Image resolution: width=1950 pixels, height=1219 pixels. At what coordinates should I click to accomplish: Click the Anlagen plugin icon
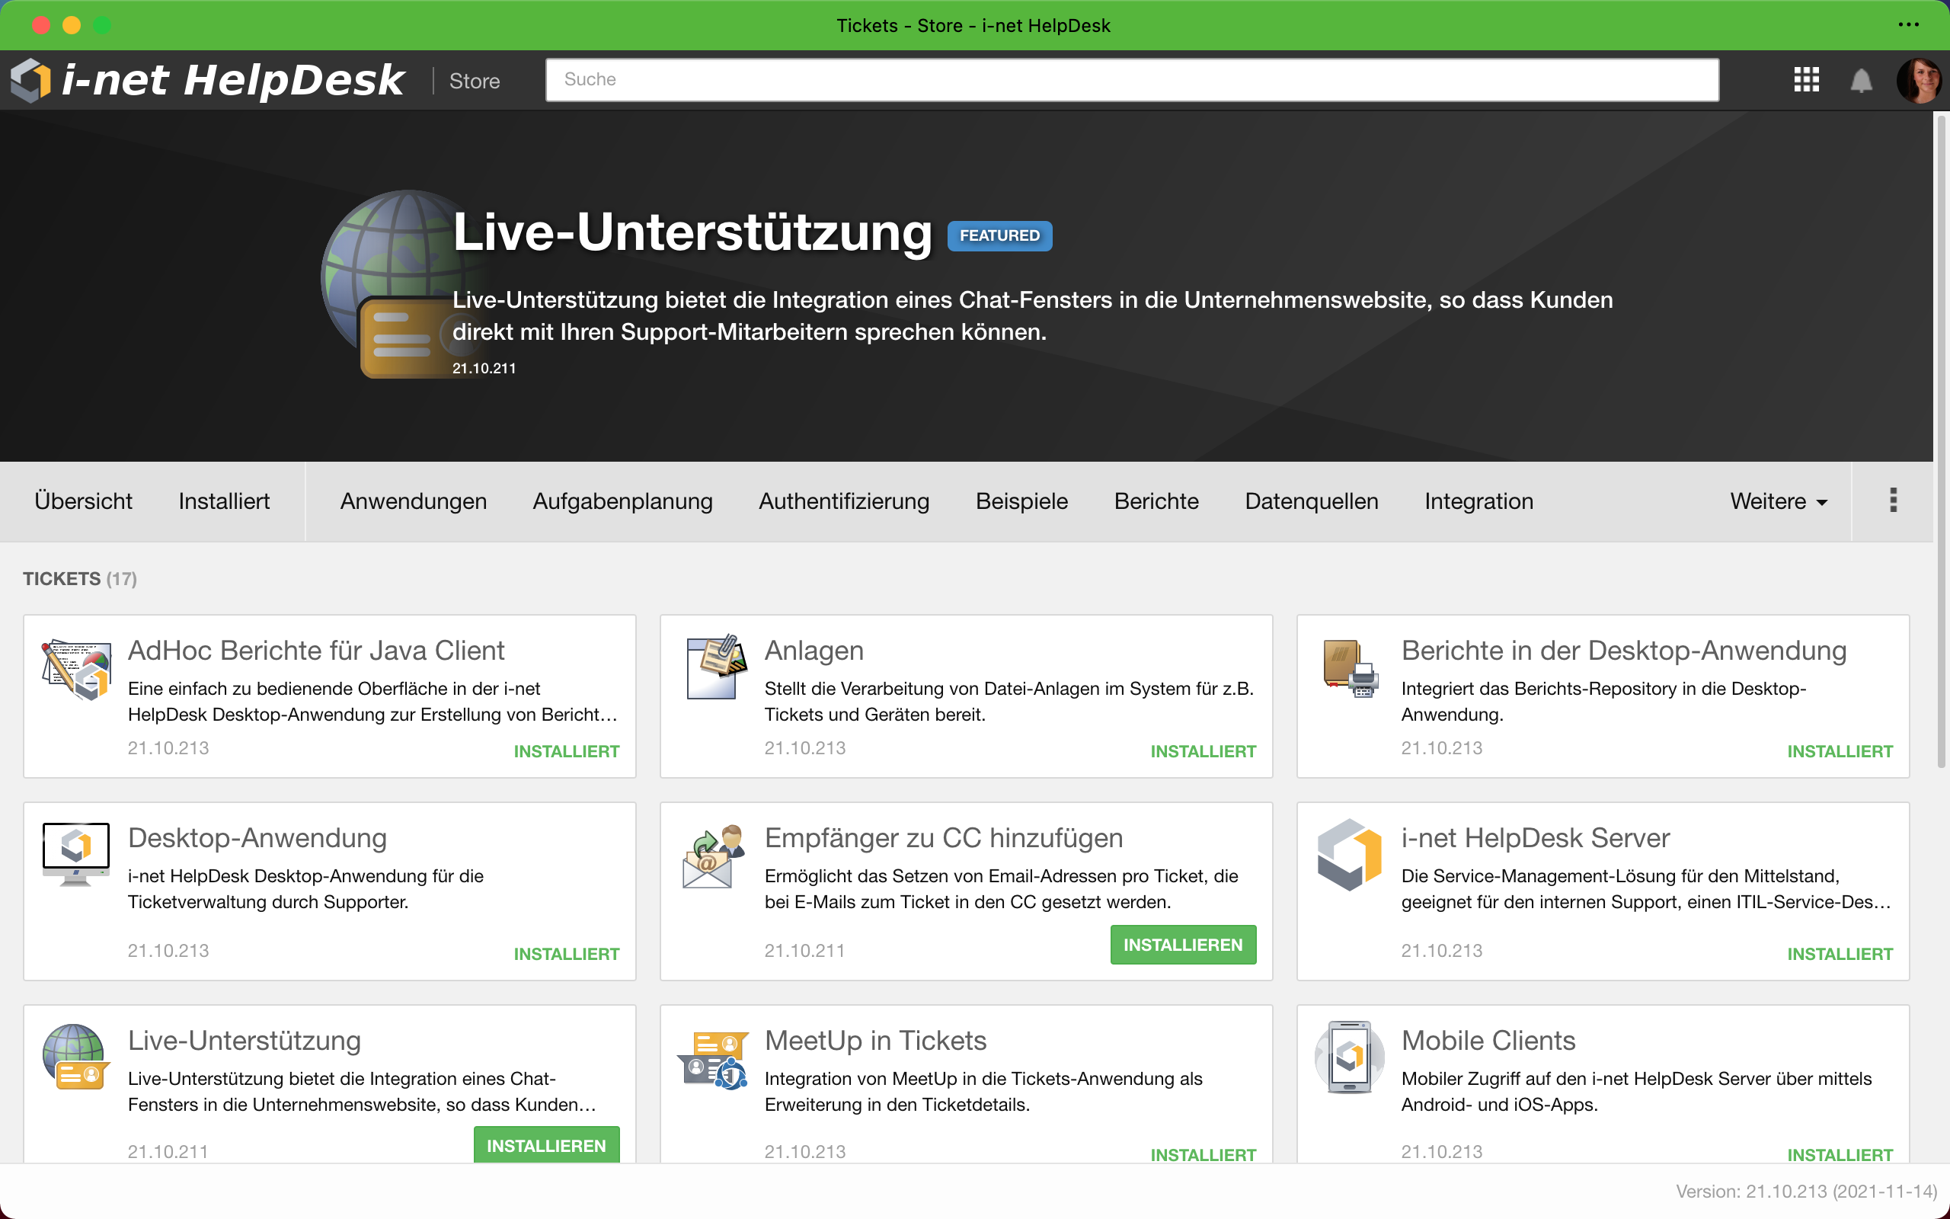pos(715,667)
